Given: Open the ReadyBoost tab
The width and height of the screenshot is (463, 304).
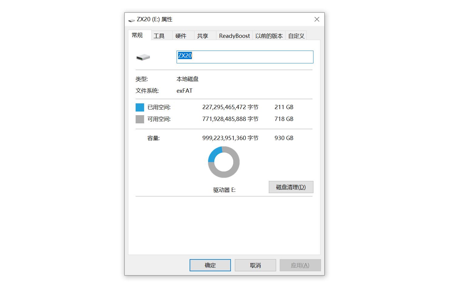Looking at the screenshot, I should coord(234,35).
